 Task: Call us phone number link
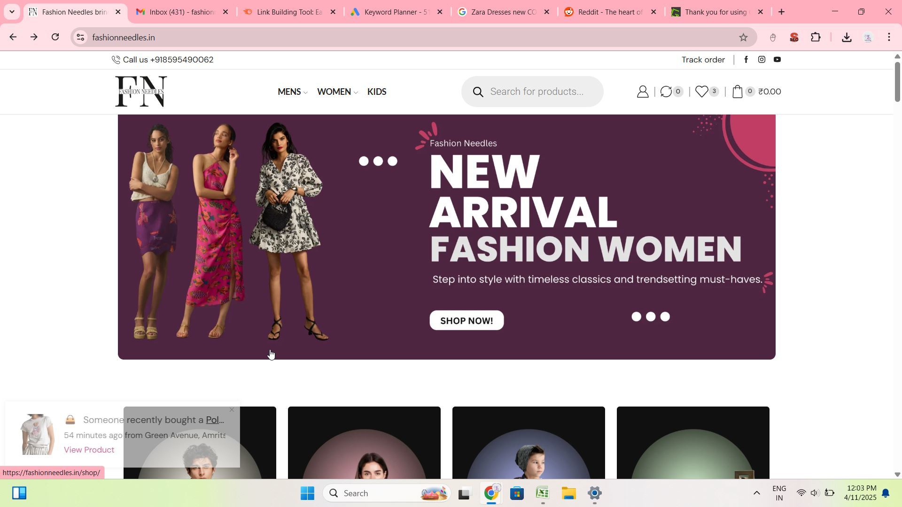pyautogui.click(x=163, y=60)
